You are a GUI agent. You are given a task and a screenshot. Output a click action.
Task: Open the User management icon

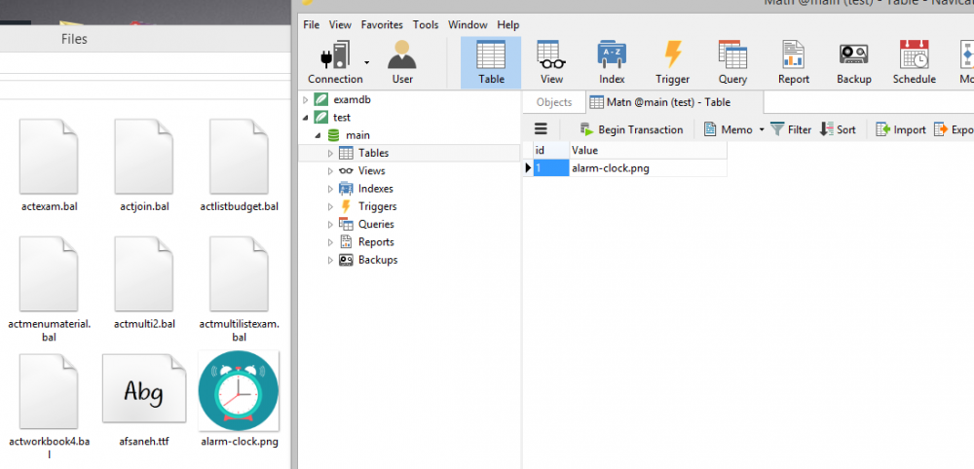pyautogui.click(x=402, y=55)
